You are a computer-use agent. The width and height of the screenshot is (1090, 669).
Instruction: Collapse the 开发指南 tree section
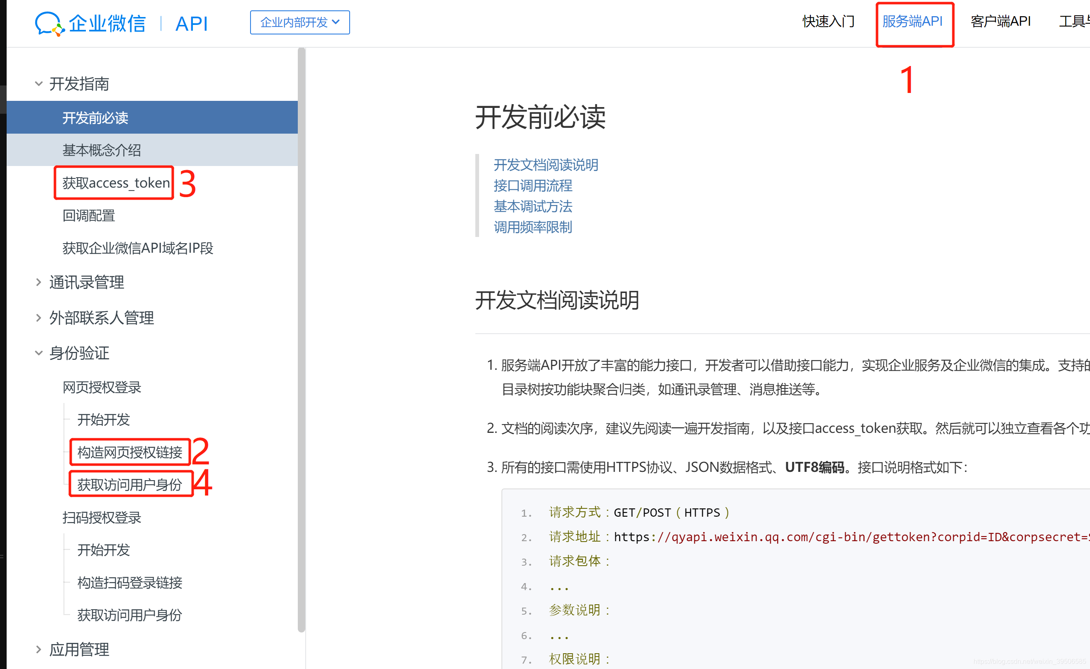tap(39, 84)
